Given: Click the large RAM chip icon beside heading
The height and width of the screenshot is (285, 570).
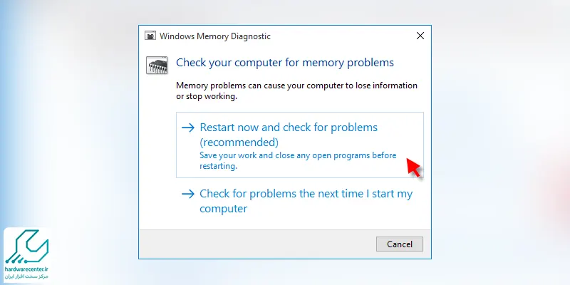Looking at the screenshot, I should coord(157,65).
